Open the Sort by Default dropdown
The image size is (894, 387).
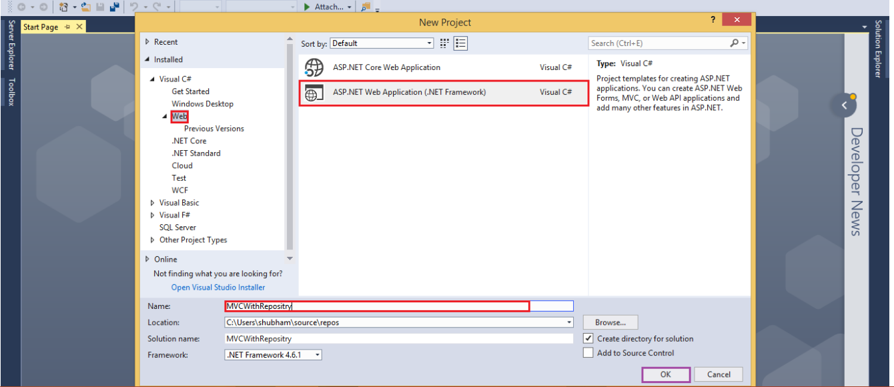(x=382, y=43)
